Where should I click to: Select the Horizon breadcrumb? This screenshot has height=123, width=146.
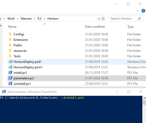(53, 19)
